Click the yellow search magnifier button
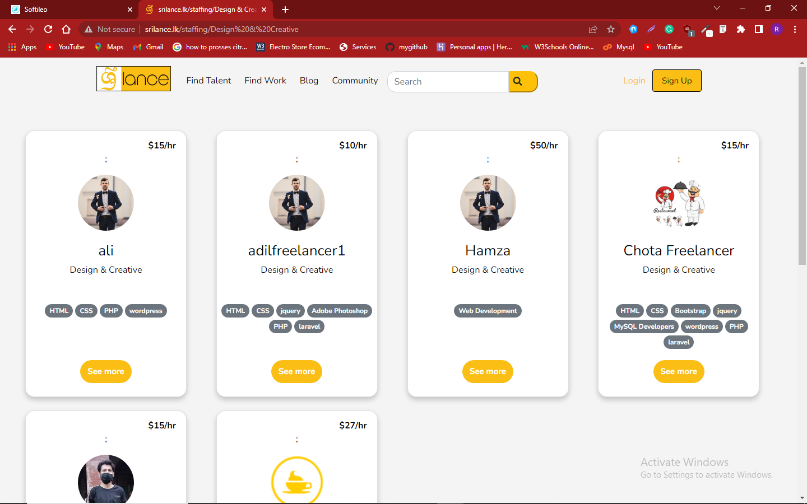 click(x=522, y=82)
